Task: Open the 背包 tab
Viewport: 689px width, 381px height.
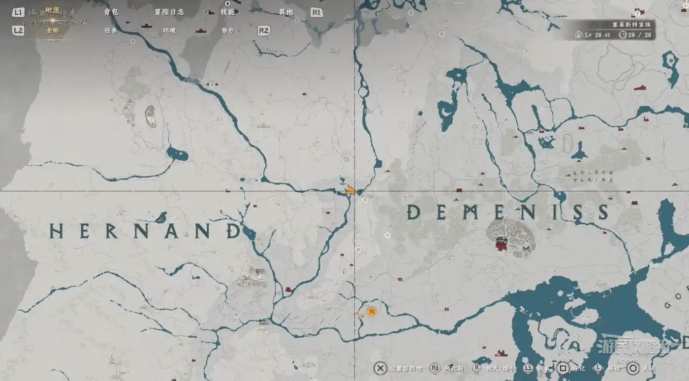Action: [x=111, y=12]
